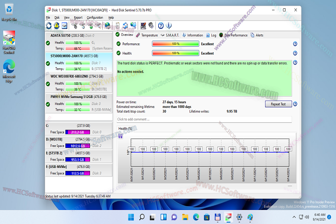
Task: Click the disk with clock test icon
Action: 83,26
